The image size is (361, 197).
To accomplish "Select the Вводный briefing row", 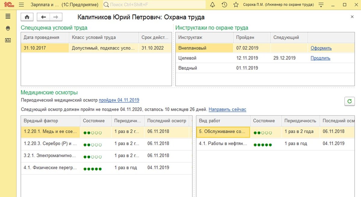I will tap(265, 68).
